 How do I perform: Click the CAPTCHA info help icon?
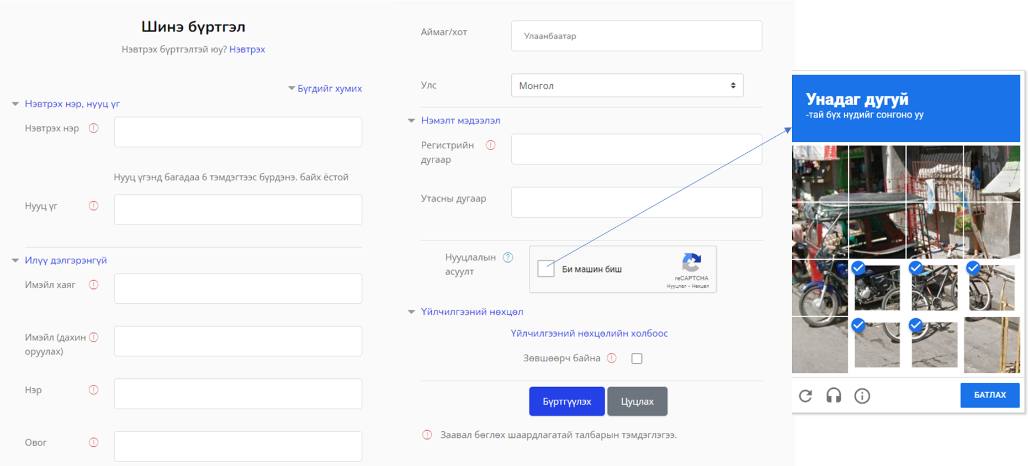coord(862,395)
